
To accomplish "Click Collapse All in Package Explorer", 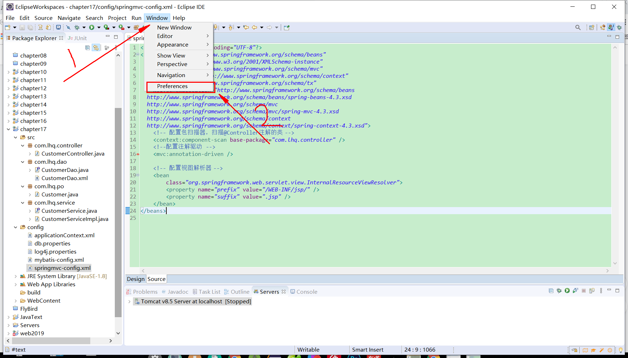I will (87, 48).
